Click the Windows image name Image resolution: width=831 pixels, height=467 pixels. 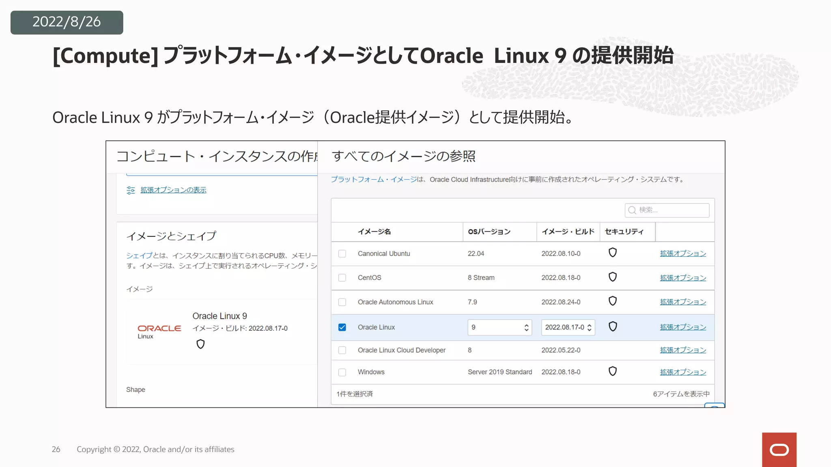click(371, 372)
